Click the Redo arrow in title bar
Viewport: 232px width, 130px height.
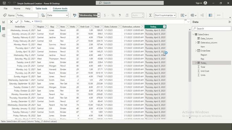click(14, 3)
